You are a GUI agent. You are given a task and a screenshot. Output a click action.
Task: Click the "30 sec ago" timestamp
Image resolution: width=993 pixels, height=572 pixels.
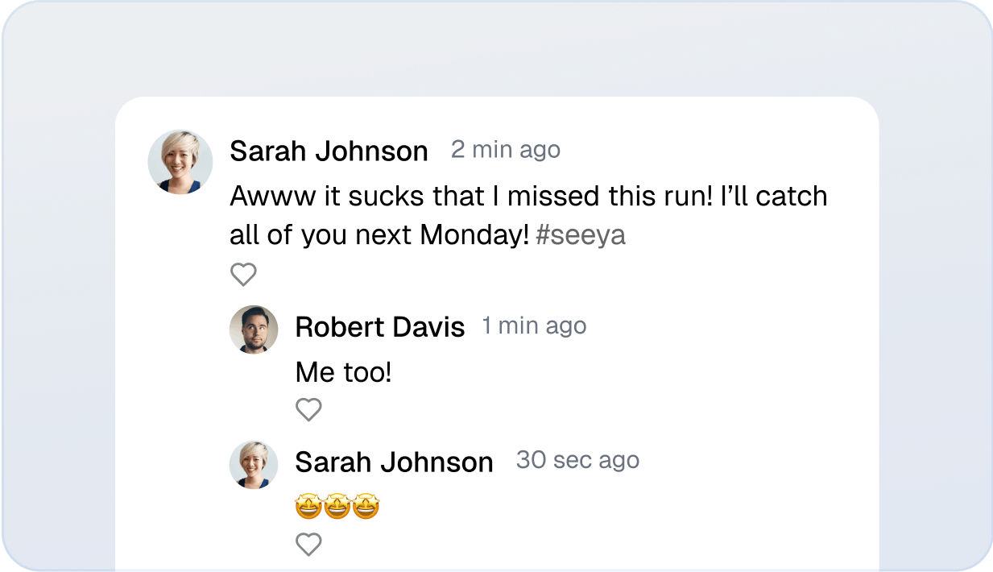point(577,460)
